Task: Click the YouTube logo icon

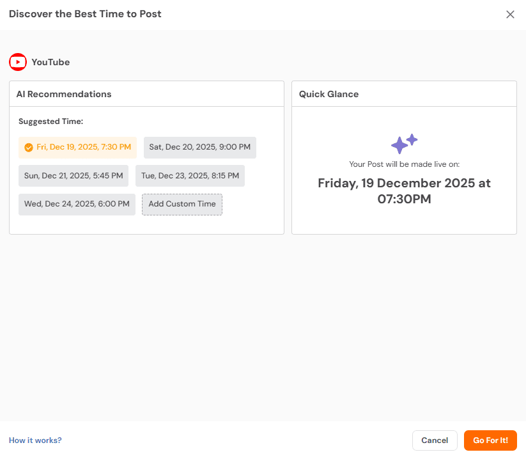Action: click(18, 62)
